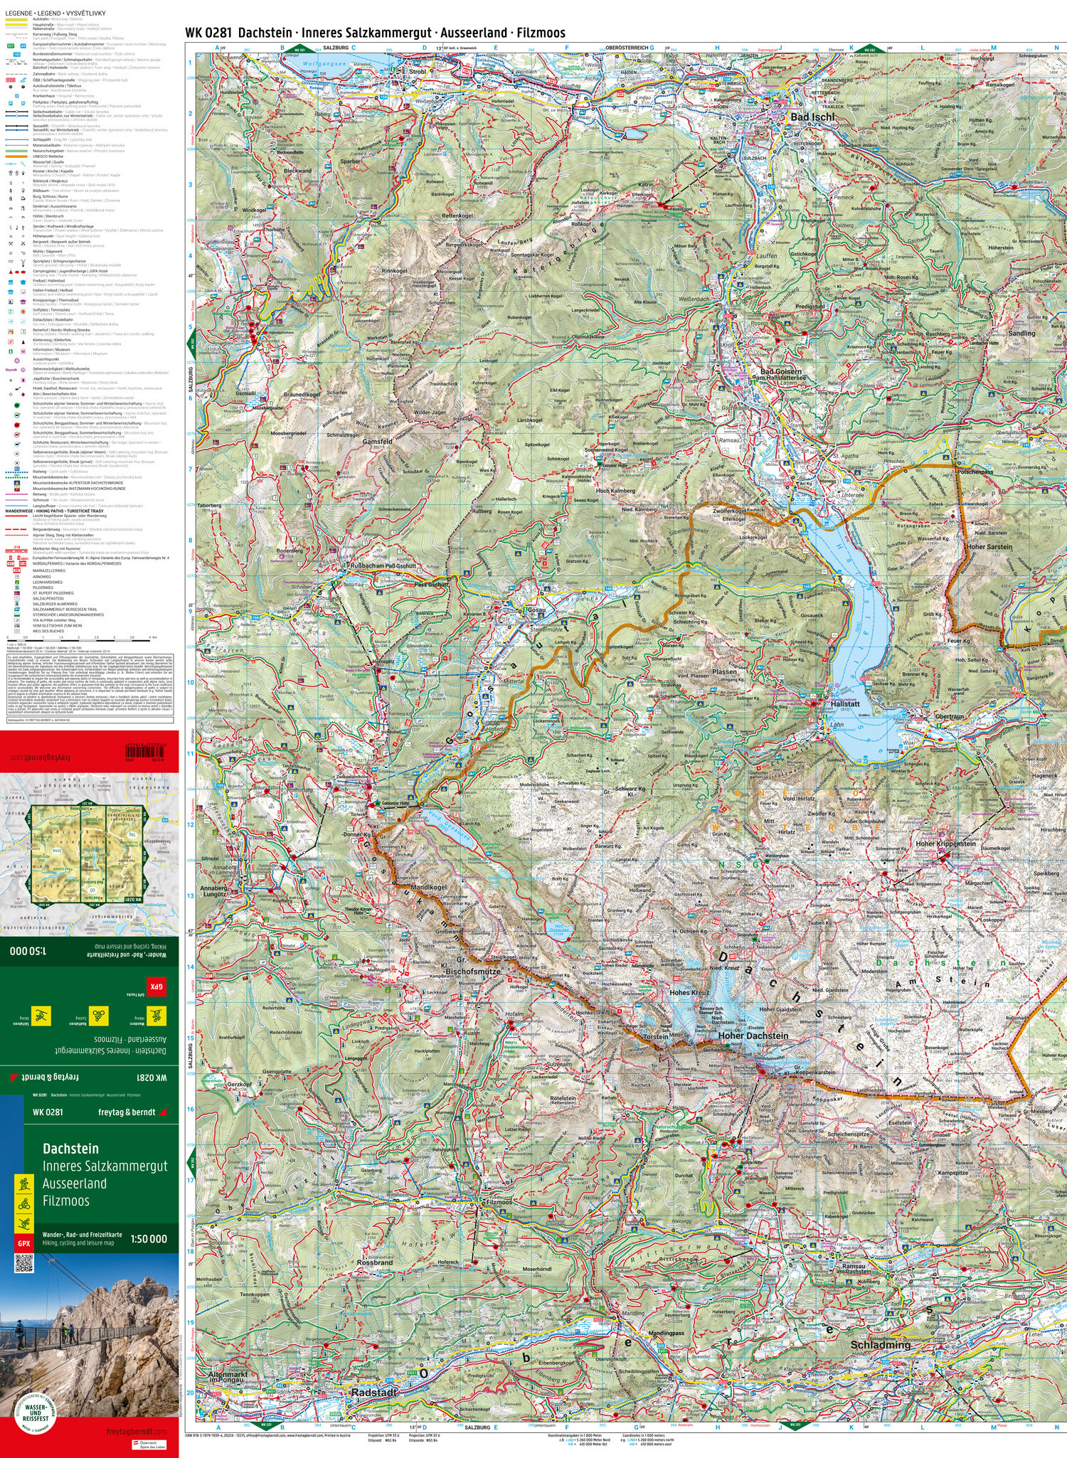Click the Bad Ischl town label
1067x1458 pixels.
812,117
